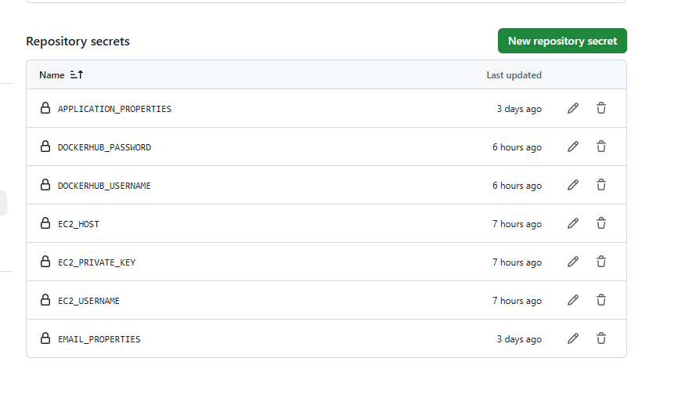Click lock icon beside EMAIL_PROPERTIES
The height and width of the screenshot is (405, 678).
(x=45, y=338)
